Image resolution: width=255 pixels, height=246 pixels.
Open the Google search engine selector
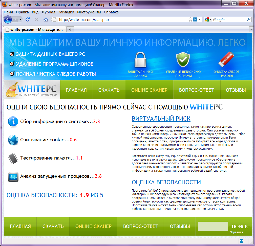coord(208,20)
